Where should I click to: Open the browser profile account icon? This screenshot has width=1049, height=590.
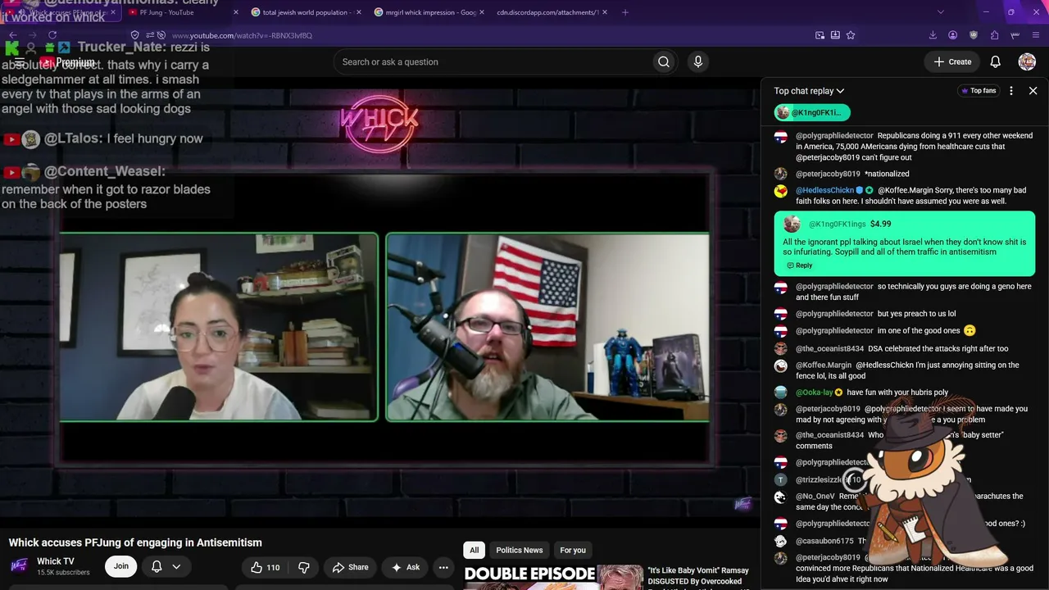point(952,35)
